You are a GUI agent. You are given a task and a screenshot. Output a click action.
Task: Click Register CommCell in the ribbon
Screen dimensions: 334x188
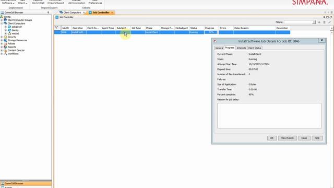[x=38, y=2]
